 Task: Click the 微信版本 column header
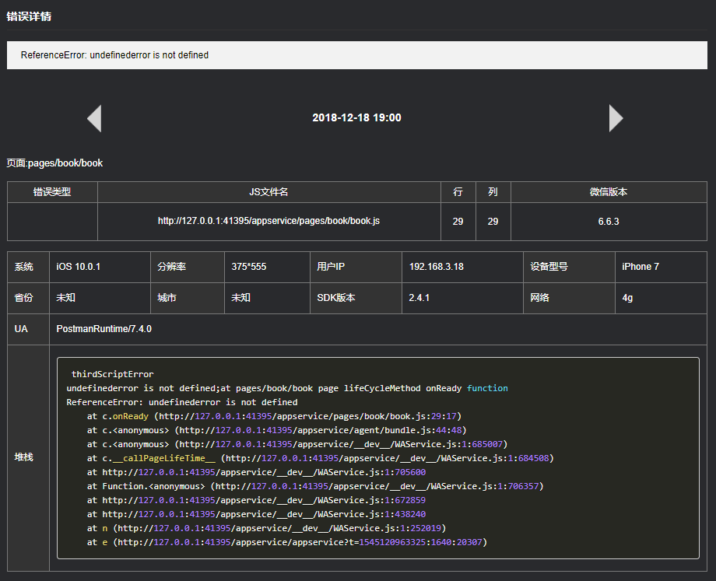pyautogui.click(x=609, y=192)
